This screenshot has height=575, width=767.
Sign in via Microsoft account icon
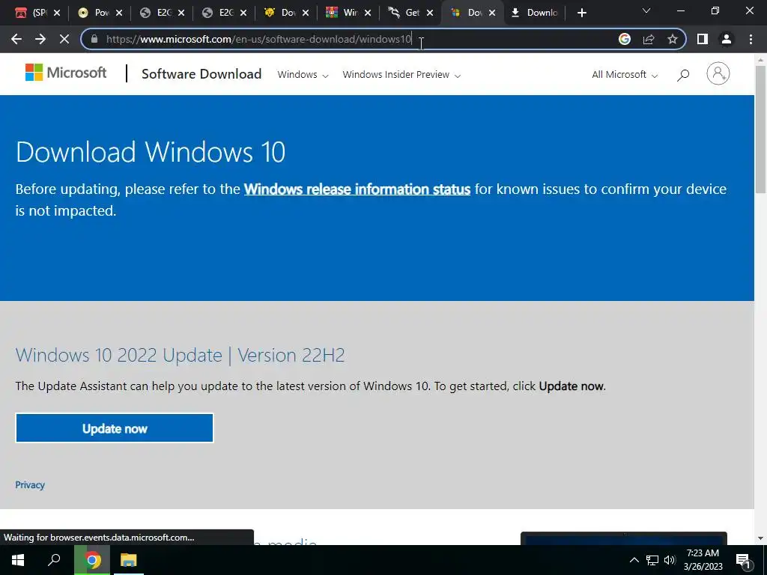pyautogui.click(x=718, y=74)
